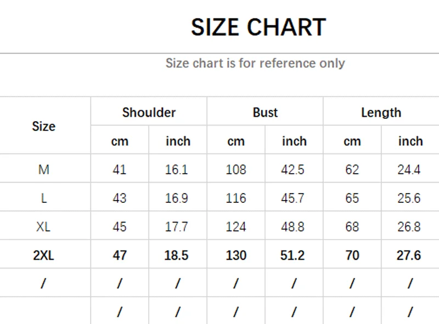This screenshot has height=324, width=439.
Task: Click the L size row label
Action: pos(43,198)
